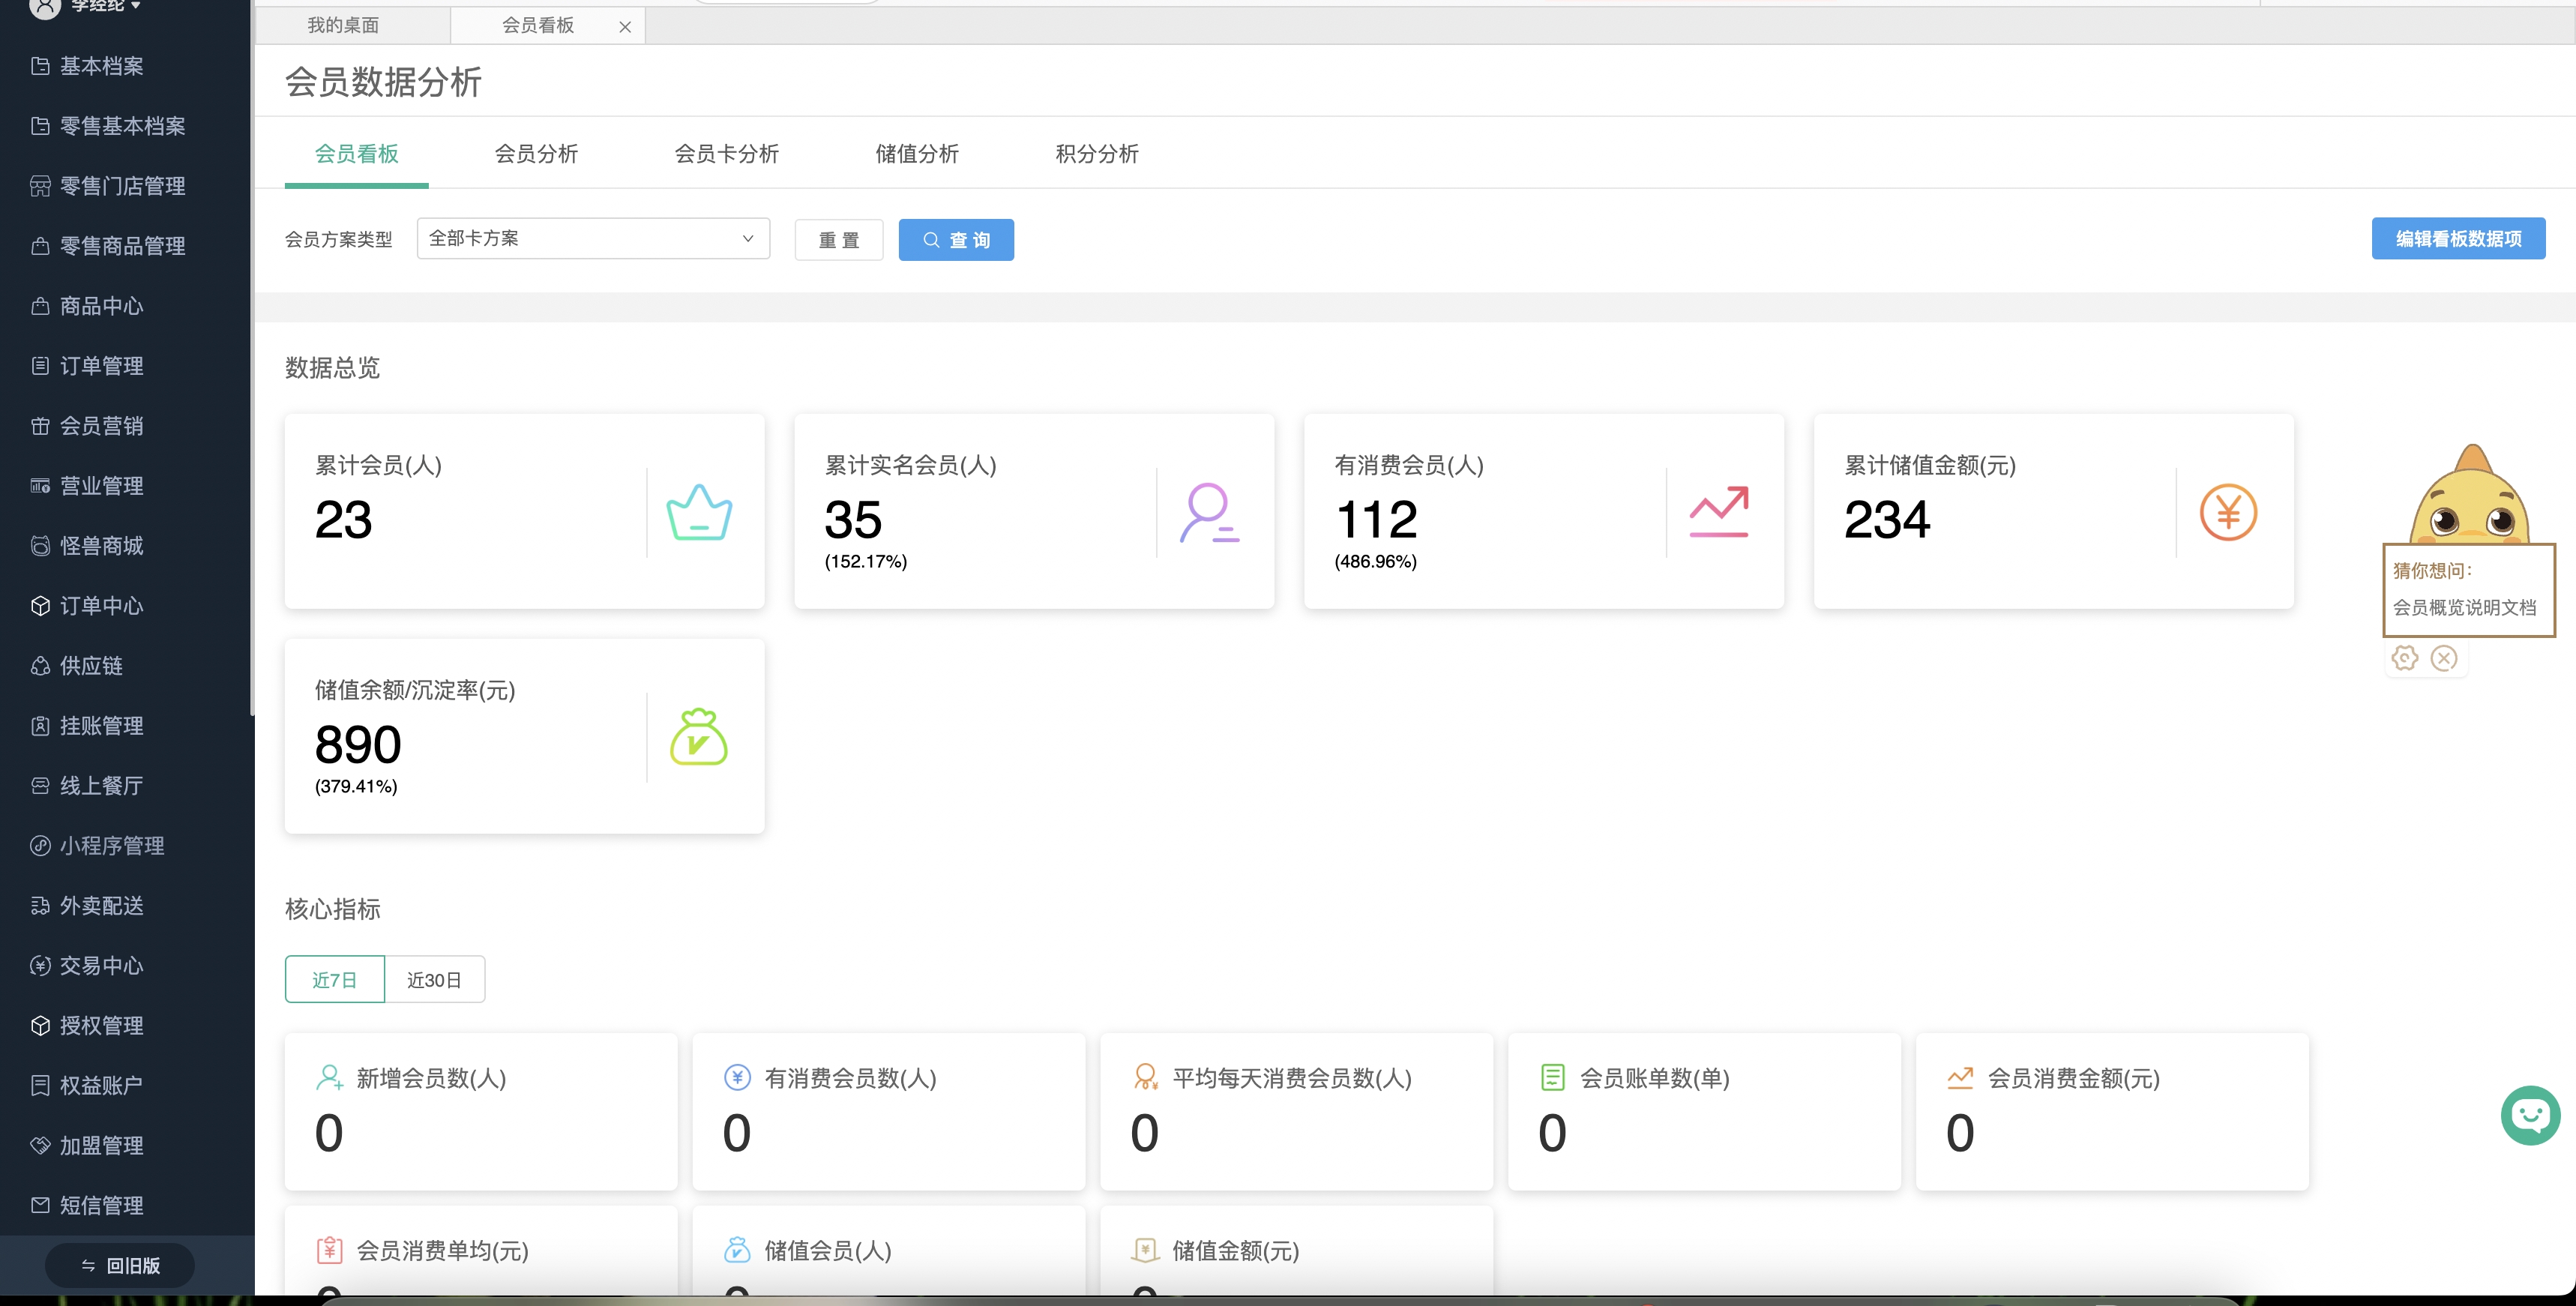Image resolution: width=2576 pixels, height=1306 pixels.
Task: Click the 编辑看板数据项 button
Action: coord(2459,239)
